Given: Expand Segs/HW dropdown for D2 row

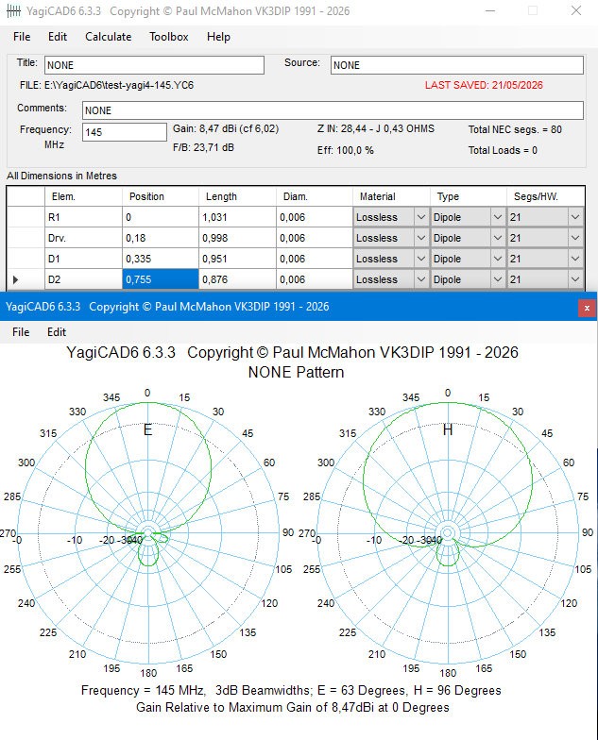Looking at the screenshot, I should click(574, 279).
